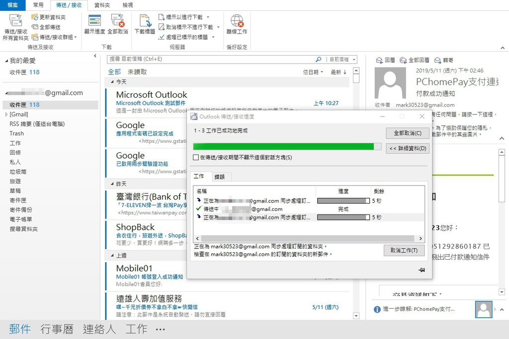Screen dimensions: 509x339
Task: Open the 草稿 folder
Action: [15, 191]
